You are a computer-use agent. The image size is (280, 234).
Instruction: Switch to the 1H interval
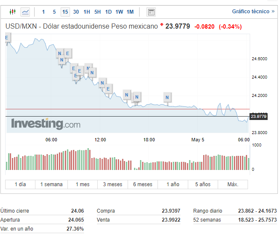point(87,12)
